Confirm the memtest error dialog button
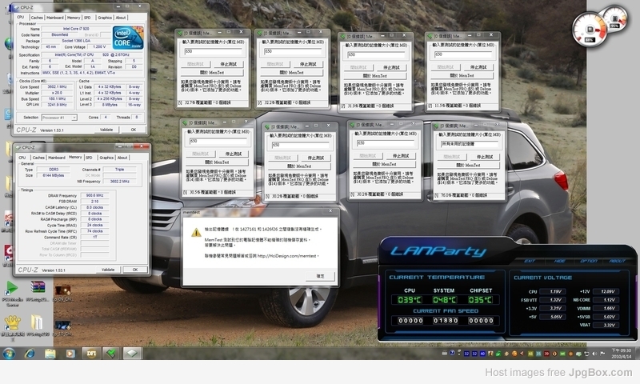 pos(320,275)
